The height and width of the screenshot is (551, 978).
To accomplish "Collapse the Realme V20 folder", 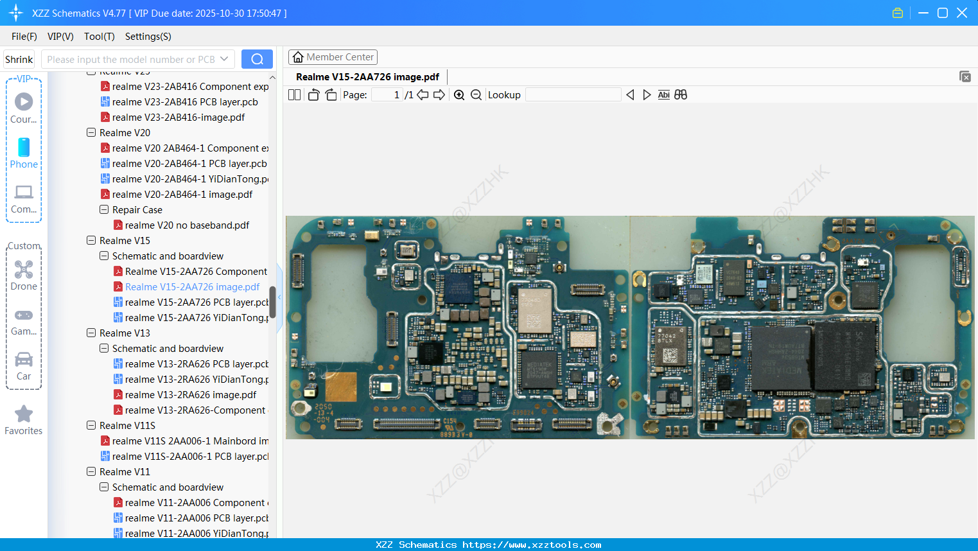I will [x=91, y=132].
